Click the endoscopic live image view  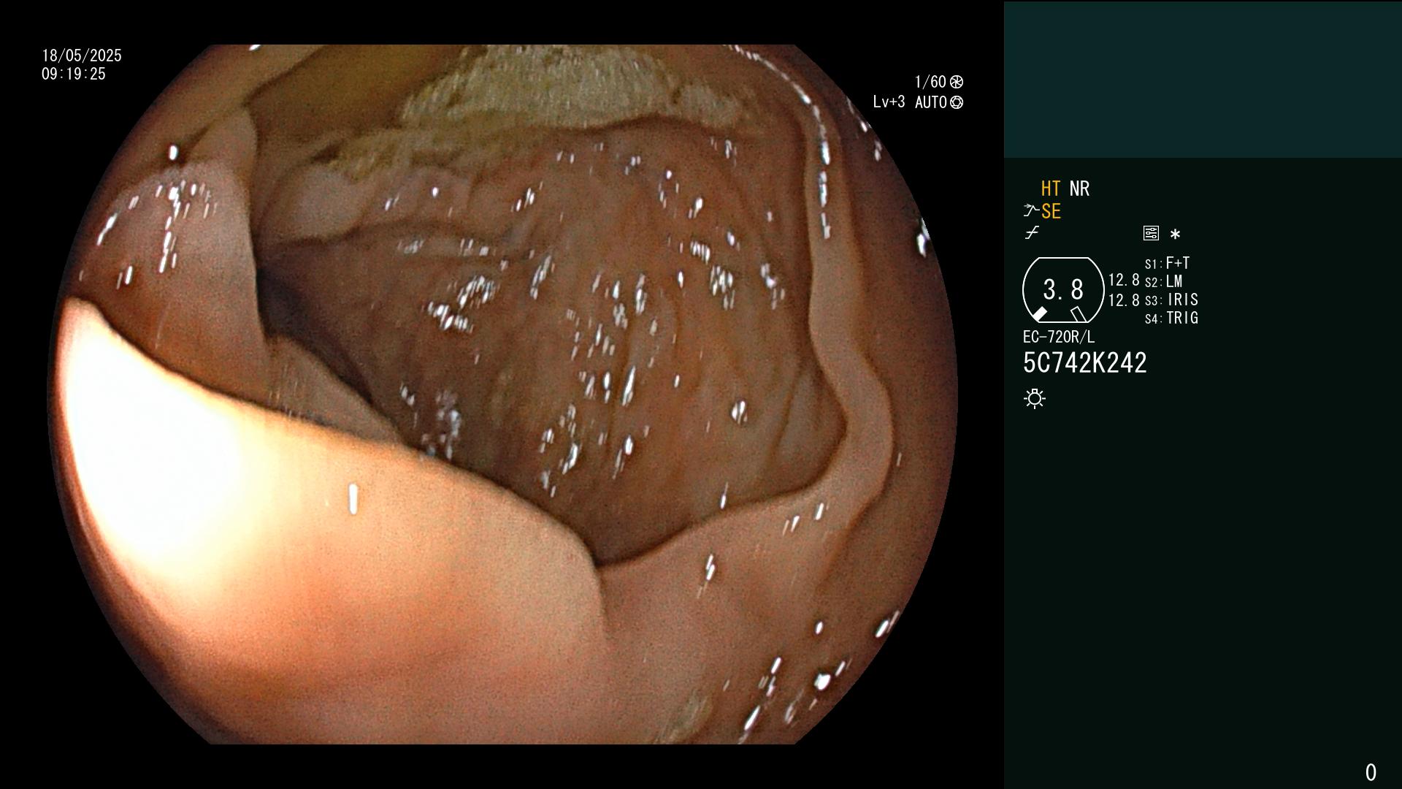point(502,394)
